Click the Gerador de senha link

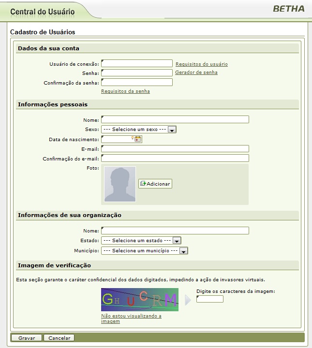click(x=196, y=72)
